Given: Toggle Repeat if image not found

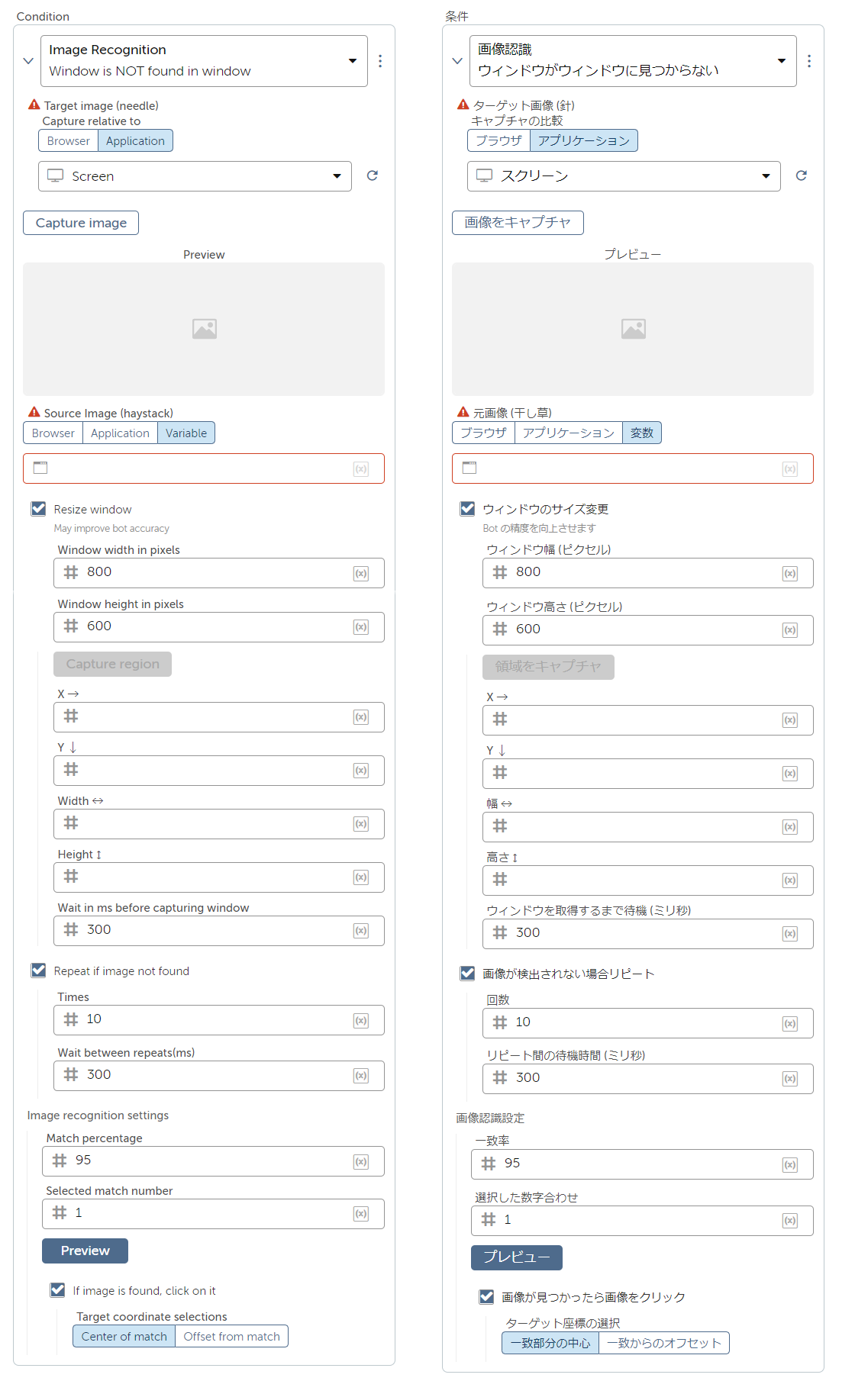Looking at the screenshot, I should click(38, 971).
